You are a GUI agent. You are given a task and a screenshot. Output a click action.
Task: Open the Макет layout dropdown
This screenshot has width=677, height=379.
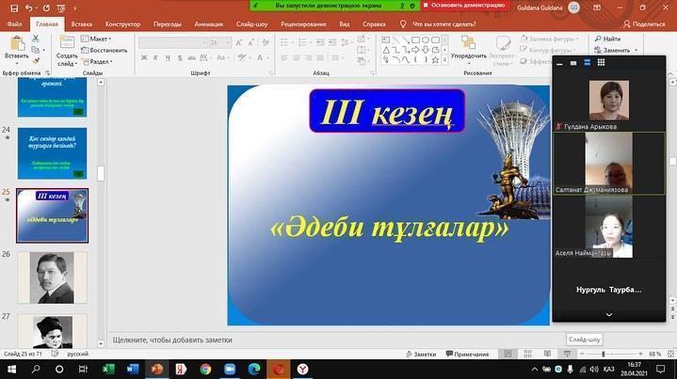click(98, 39)
